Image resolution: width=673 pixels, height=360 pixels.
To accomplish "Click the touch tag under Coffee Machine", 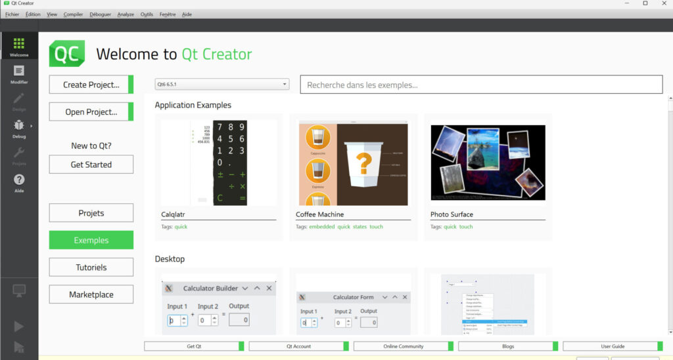I will (x=376, y=226).
